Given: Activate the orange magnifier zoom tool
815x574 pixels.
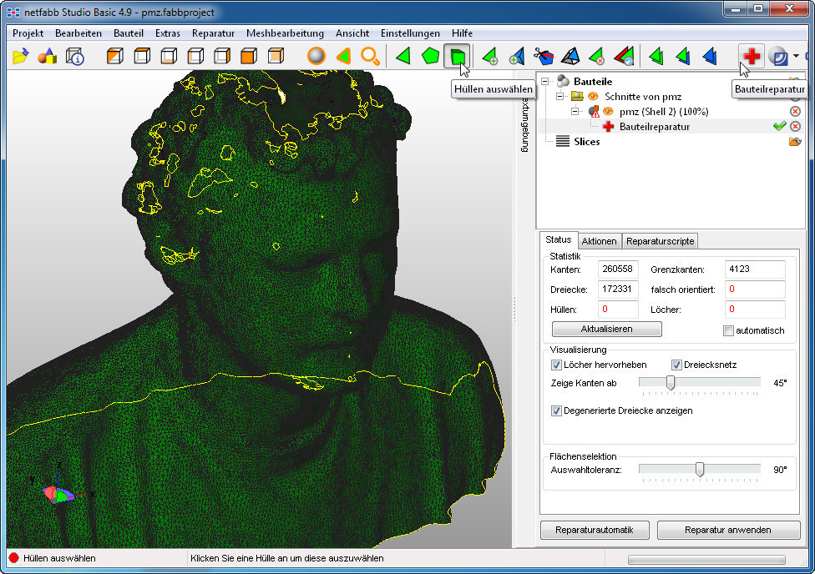Looking at the screenshot, I should (x=370, y=56).
